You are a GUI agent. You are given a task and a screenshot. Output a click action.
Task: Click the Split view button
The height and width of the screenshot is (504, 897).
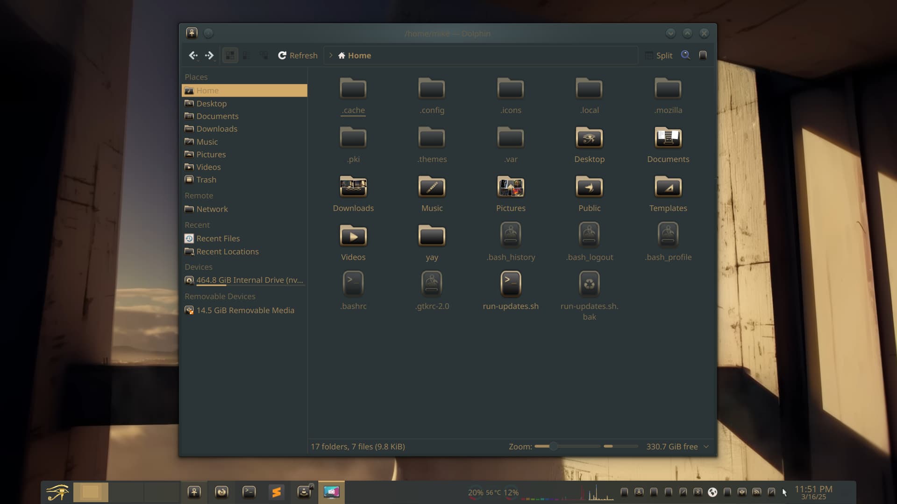(x=659, y=56)
